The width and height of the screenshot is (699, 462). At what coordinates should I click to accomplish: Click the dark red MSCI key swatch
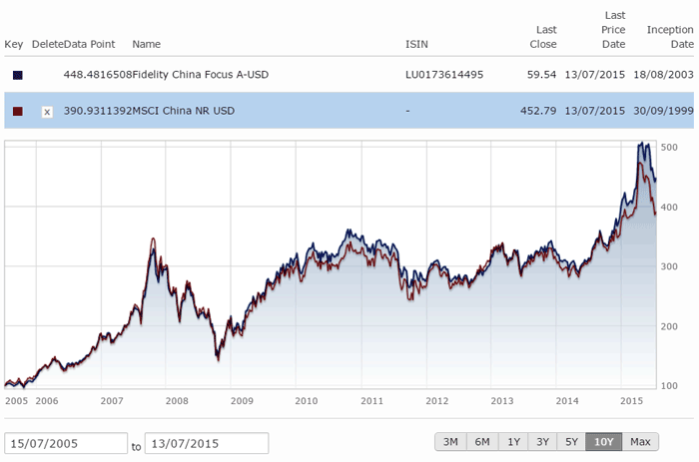click(17, 112)
